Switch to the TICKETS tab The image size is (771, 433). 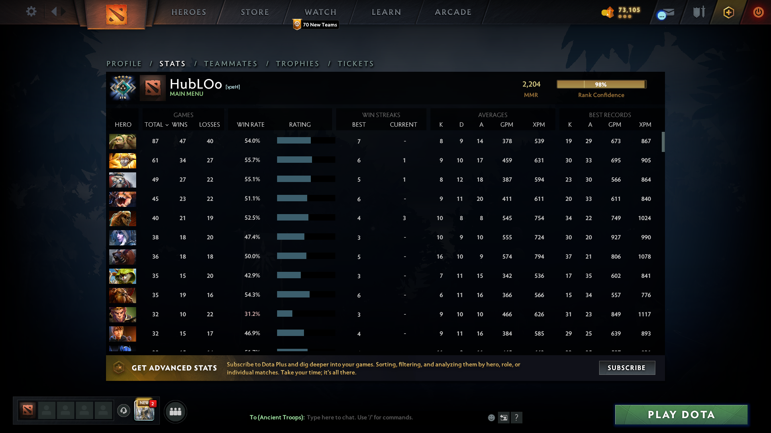[x=356, y=63]
